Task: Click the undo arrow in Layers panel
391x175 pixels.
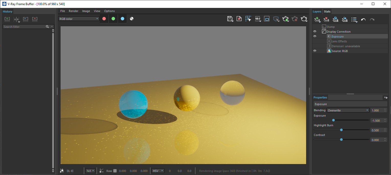Action: click(x=363, y=20)
